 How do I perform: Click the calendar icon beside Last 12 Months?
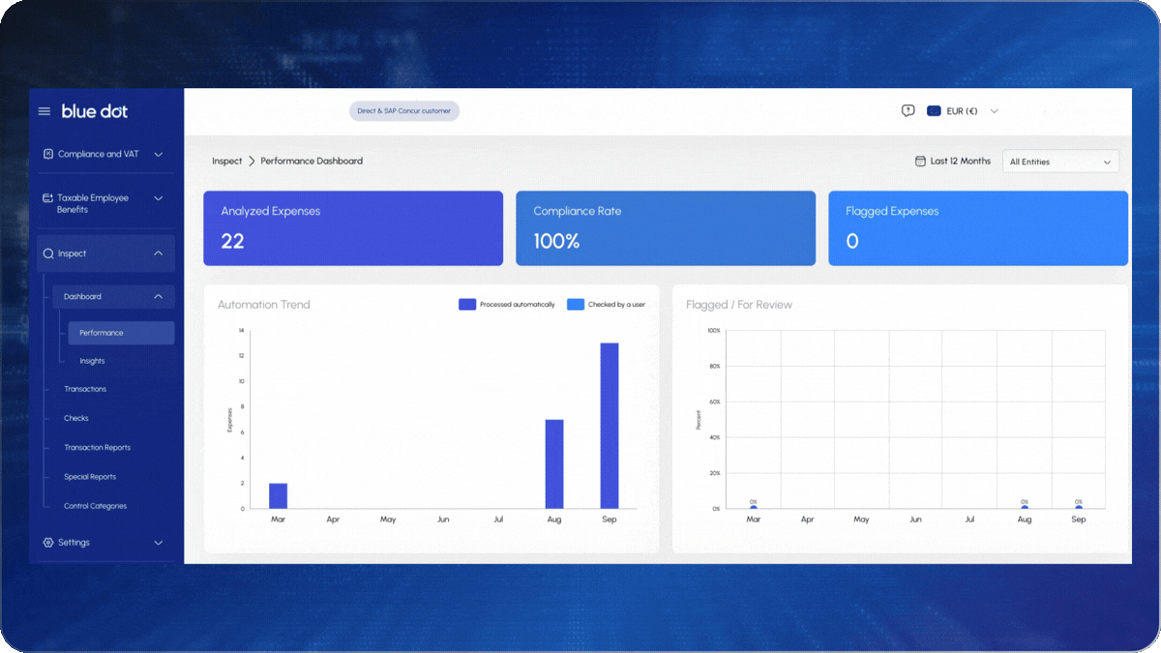(x=920, y=162)
